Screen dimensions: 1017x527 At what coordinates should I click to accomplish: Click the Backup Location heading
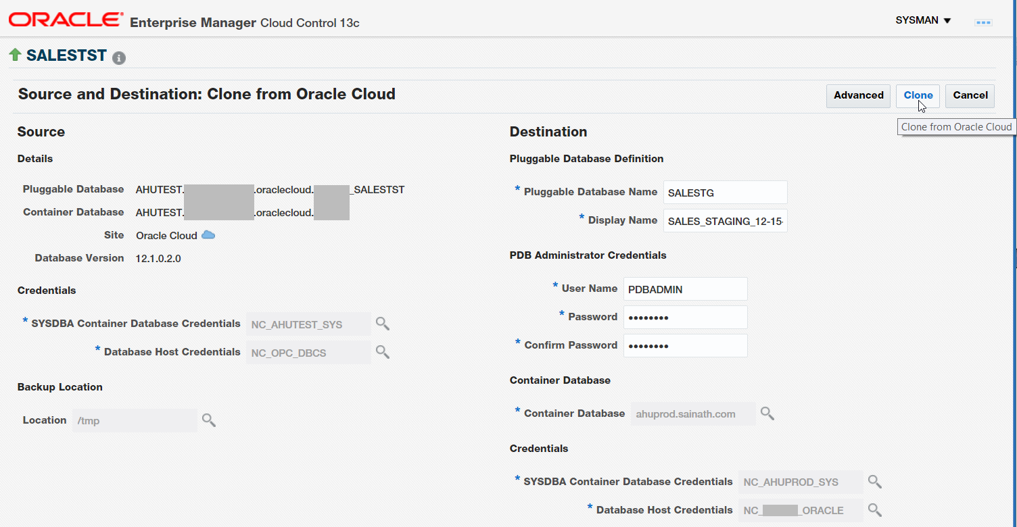(x=60, y=387)
